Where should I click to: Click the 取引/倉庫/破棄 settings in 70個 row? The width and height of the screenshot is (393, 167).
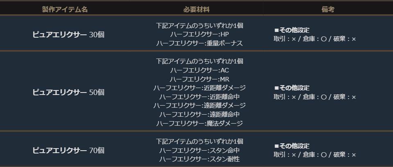pos(315,155)
